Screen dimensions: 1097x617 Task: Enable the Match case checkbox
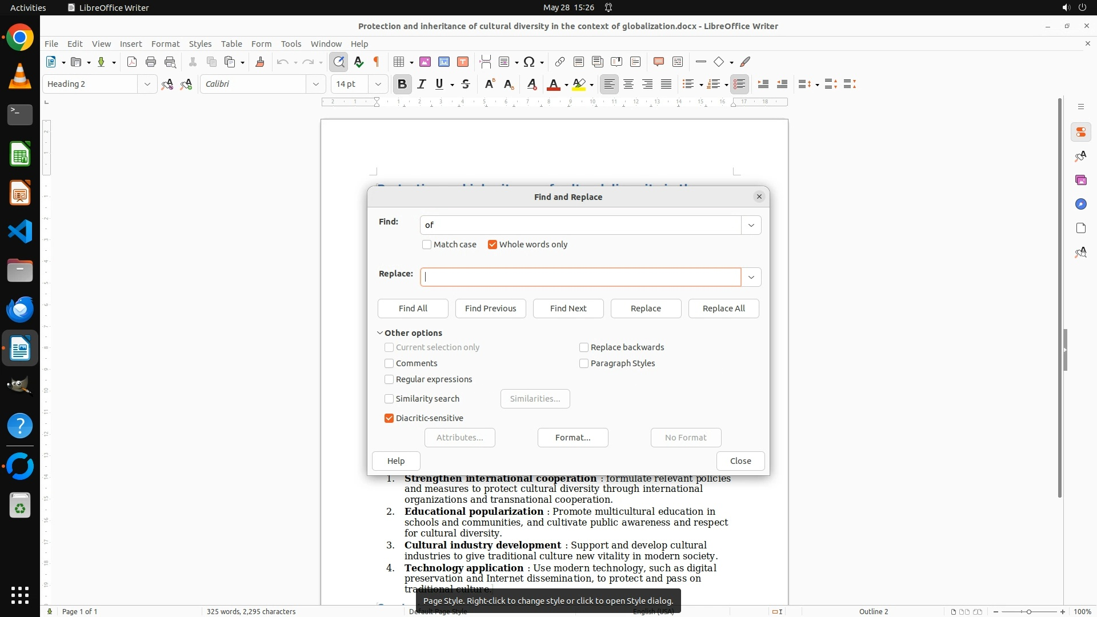(x=427, y=245)
